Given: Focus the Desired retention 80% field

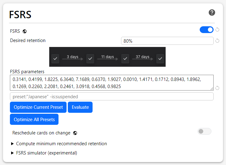Looking at the screenshot, I should tap(167, 41).
